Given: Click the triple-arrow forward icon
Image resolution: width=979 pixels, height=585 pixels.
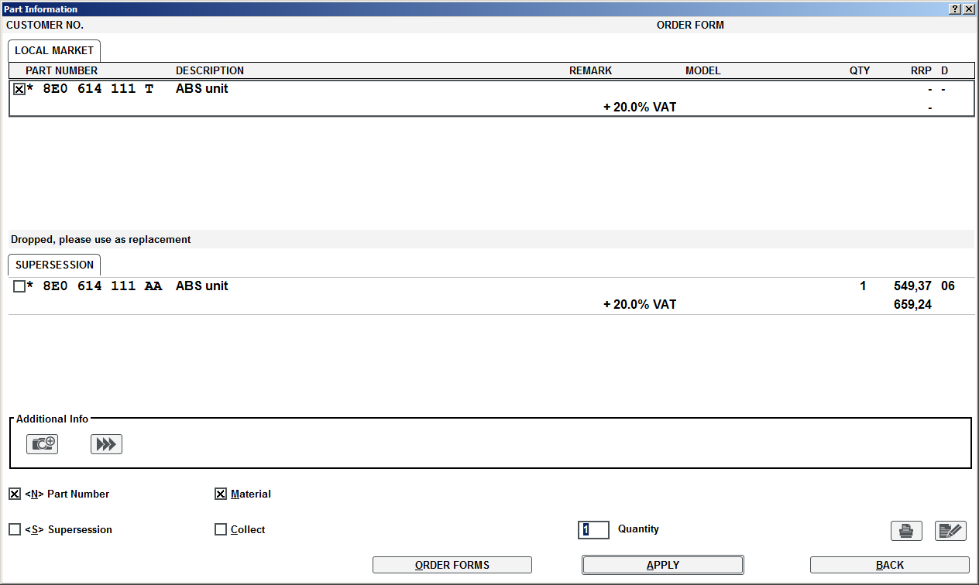Looking at the screenshot, I should coord(106,444).
